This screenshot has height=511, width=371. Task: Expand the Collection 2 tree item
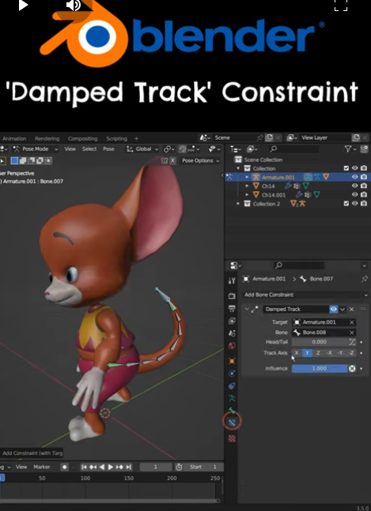[x=239, y=204]
